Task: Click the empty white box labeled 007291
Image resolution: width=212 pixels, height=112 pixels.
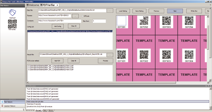Action: click(x=121, y=20)
